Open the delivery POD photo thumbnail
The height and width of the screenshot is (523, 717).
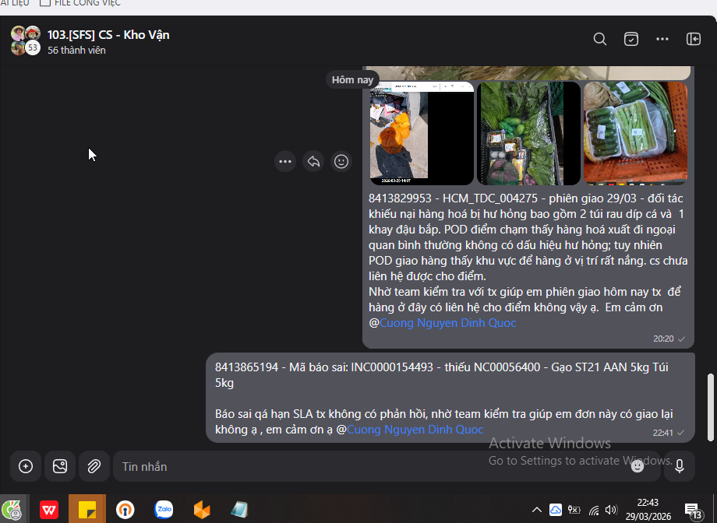[422, 133]
